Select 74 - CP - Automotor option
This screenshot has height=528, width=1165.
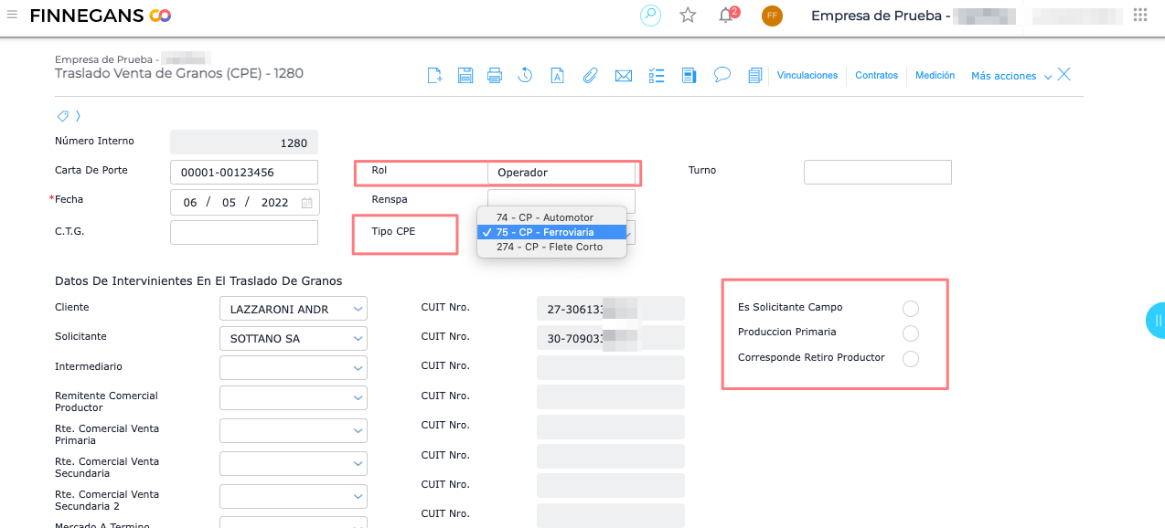coord(545,217)
